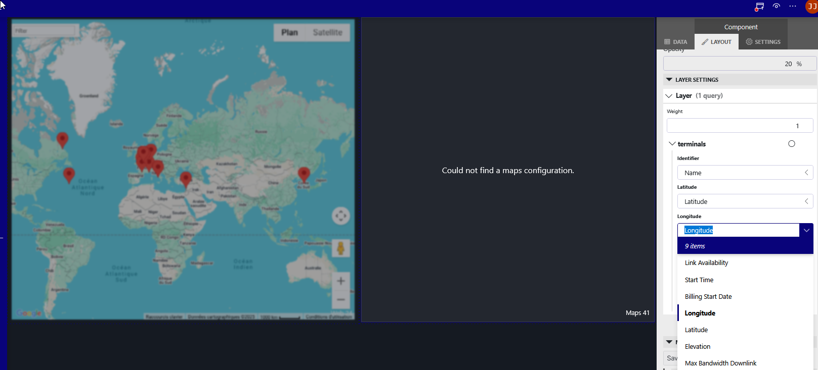The height and width of the screenshot is (370, 818).
Task: Switch to the LAYOUT tab
Action: click(716, 42)
